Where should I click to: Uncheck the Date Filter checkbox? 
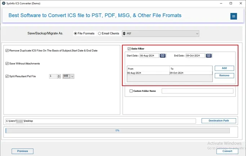coord(129,49)
